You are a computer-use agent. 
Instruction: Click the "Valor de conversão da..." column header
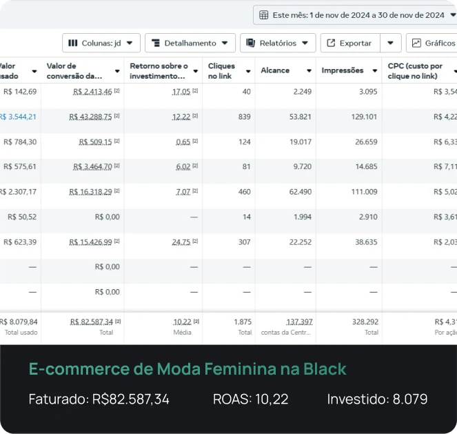[74, 71]
